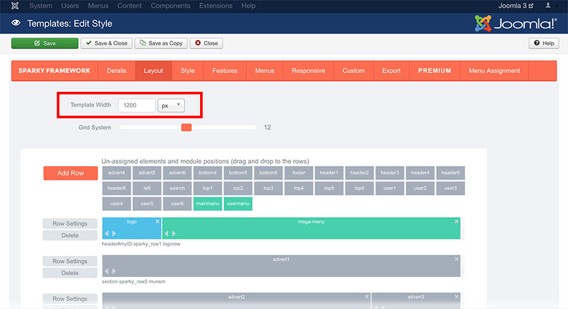Open Row Settings for the advert2 row

click(x=70, y=299)
